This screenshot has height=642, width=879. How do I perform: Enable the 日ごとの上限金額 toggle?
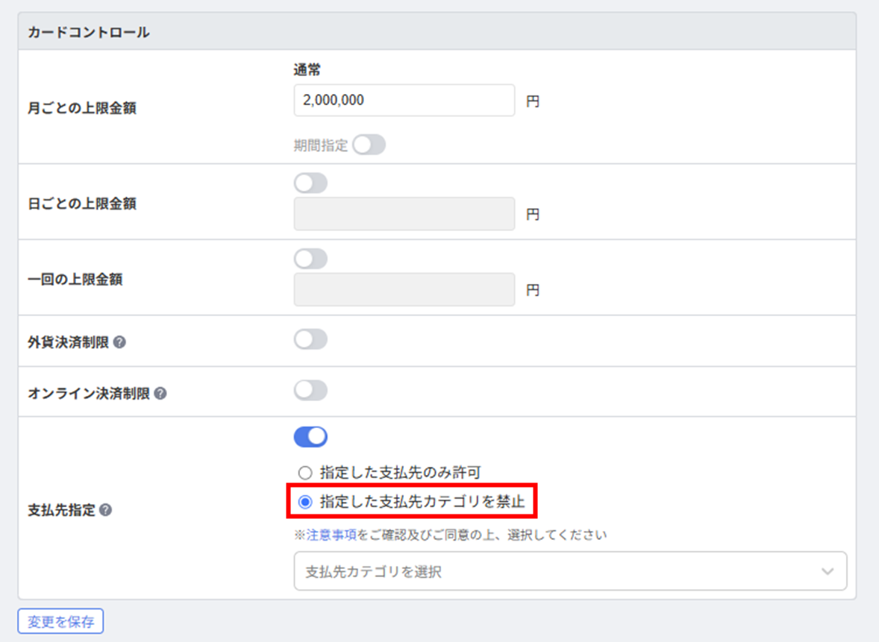point(310,183)
